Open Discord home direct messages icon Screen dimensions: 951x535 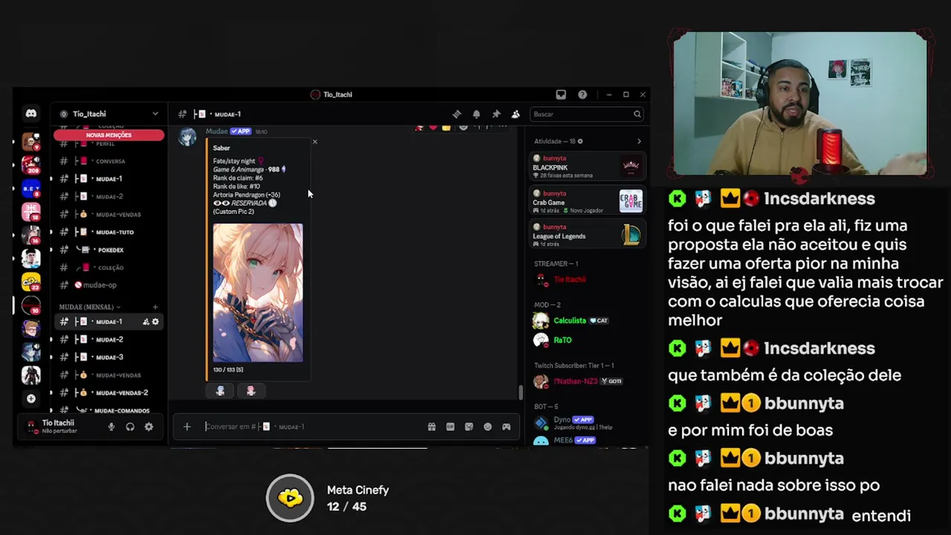(30, 114)
